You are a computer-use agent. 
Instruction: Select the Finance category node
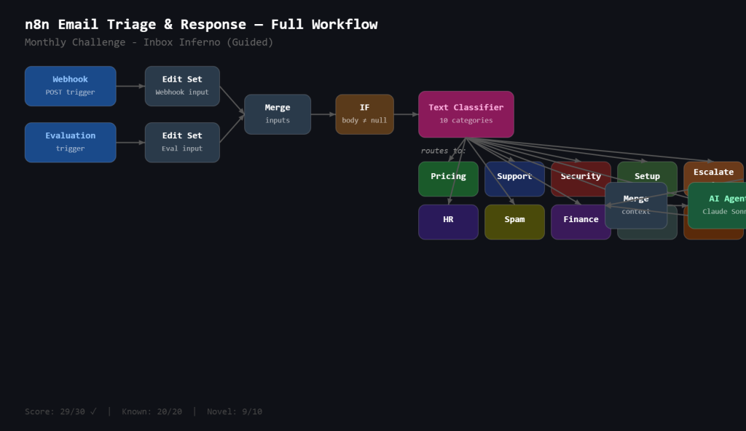click(580, 222)
